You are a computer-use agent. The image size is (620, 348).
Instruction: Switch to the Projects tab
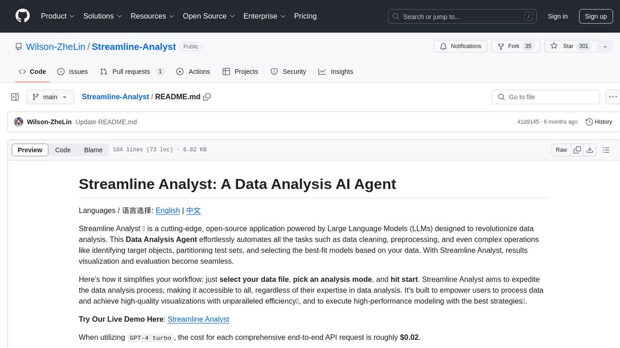[x=240, y=72]
